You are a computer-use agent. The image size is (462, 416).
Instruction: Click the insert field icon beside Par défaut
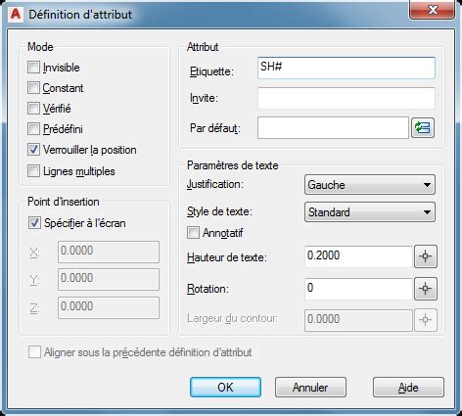(x=423, y=128)
